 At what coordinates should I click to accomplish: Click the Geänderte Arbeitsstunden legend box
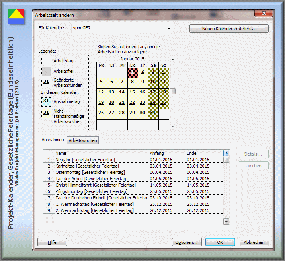click(46, 82)
